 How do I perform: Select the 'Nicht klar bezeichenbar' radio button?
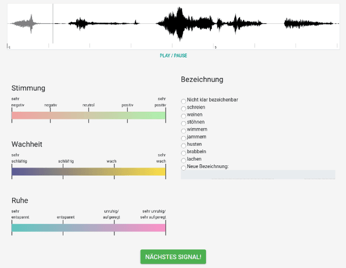(183, 101)
